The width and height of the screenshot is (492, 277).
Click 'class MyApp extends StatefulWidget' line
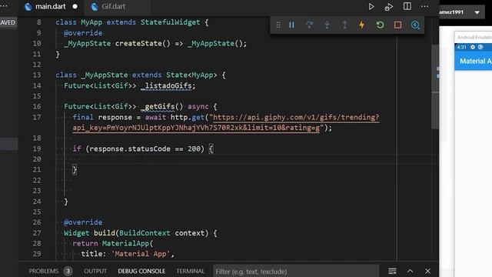[x=131, y=22]
